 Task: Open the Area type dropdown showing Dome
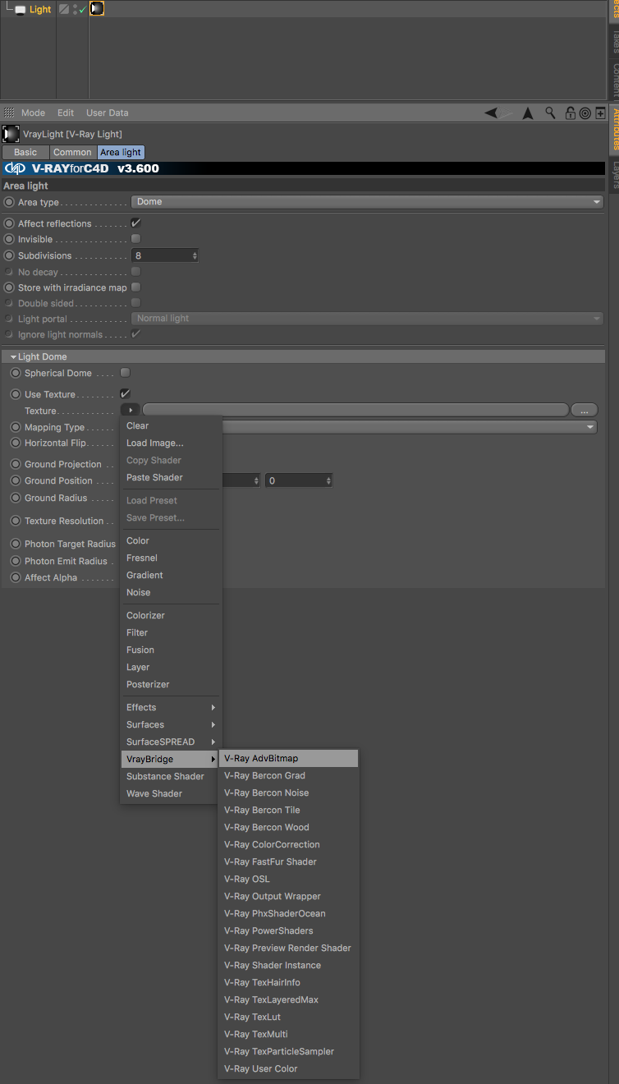coord(367,202)
